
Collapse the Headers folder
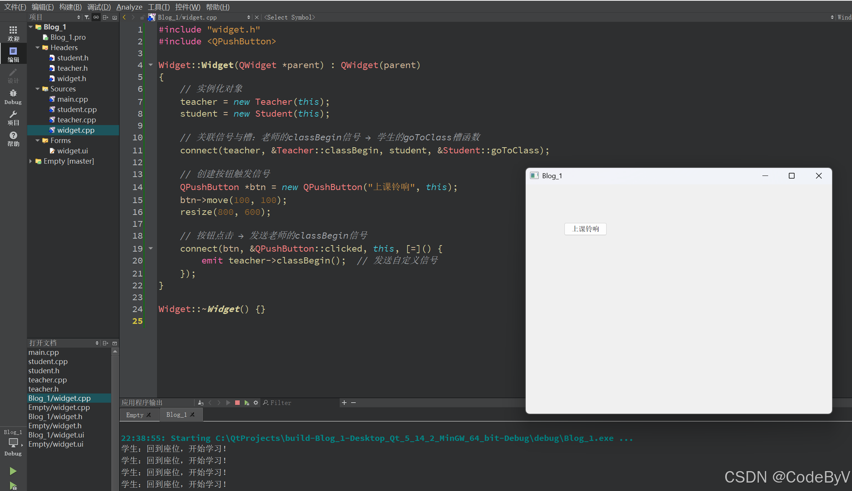point(38,47)
